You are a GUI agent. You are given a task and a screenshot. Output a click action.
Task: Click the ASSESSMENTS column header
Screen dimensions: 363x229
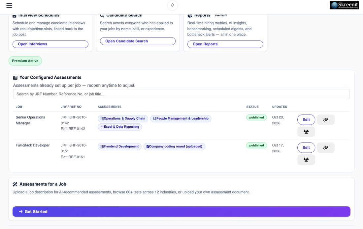click(x=110, y=107)
